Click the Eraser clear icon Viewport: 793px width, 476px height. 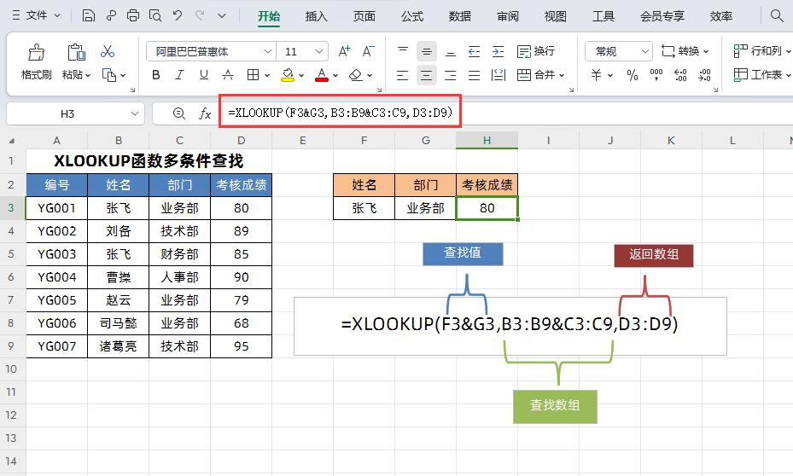tap(356, 75)
